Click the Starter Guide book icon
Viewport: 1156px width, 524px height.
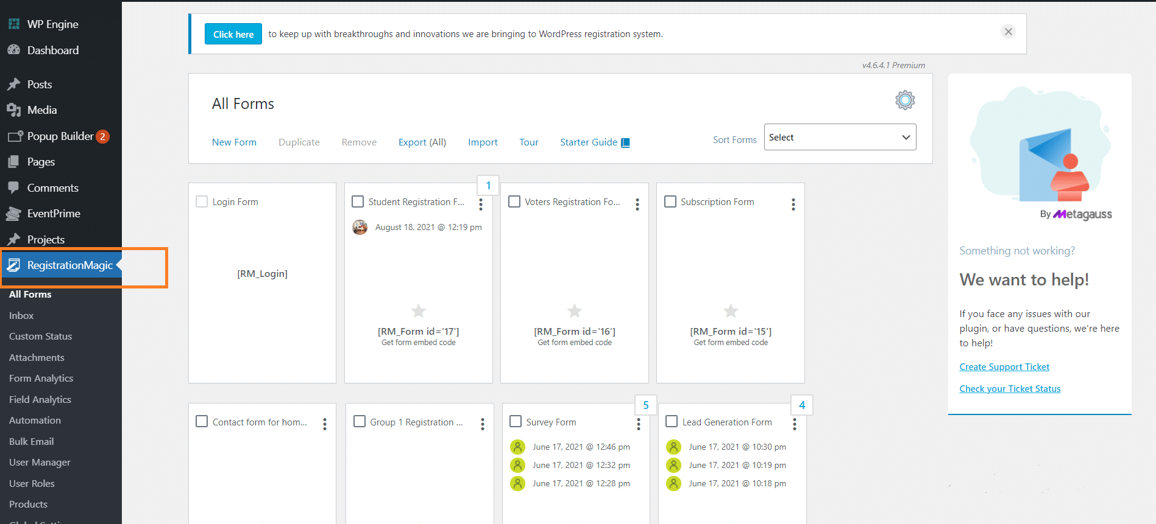pyautogui.click(x=625, y=142)
